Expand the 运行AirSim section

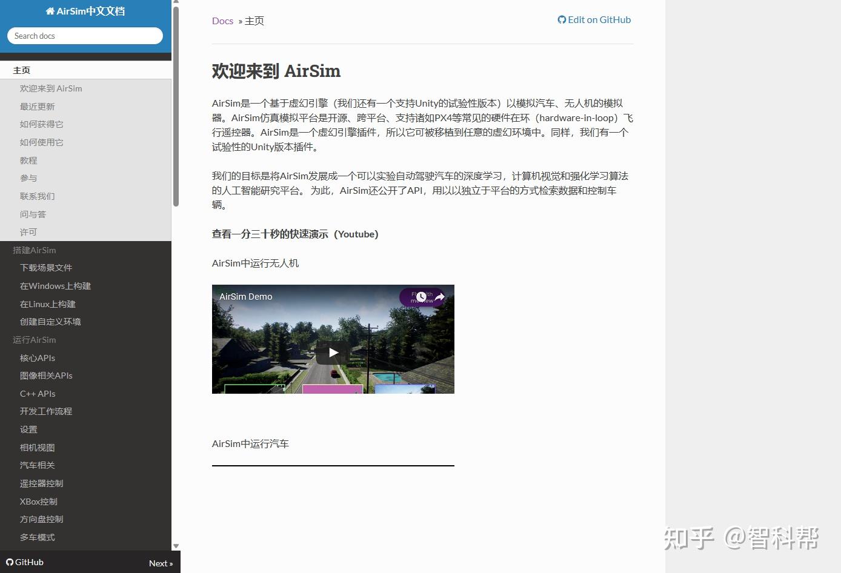click(34, 340)
